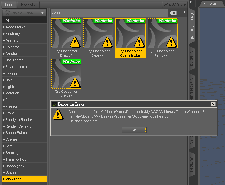Select the Presets category
This screenshot has height=185, width=225.
(24, 106)
